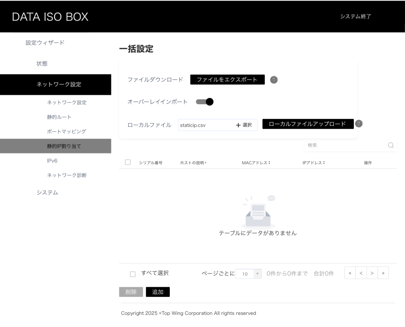Screen dimensions: 405x327
Task: Sort by ホストの説明 column
Action: click(193, 163)
